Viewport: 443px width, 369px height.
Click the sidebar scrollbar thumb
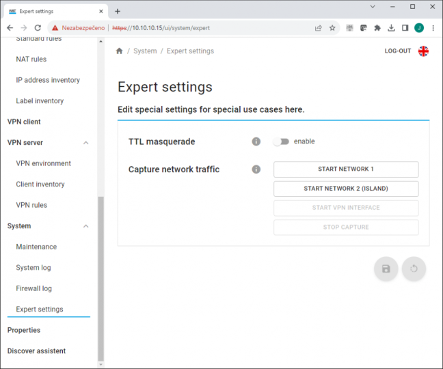coord(101,278)
